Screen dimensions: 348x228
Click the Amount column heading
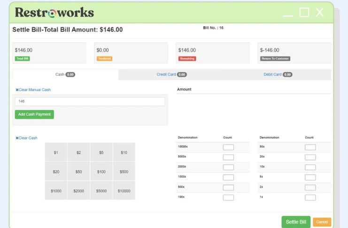[x=184, y=89]
